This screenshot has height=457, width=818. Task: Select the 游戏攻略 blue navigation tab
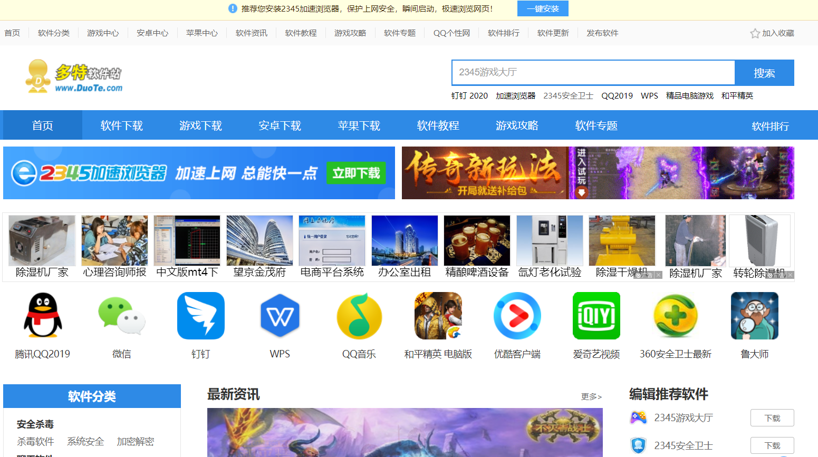(x=517, y=125)
